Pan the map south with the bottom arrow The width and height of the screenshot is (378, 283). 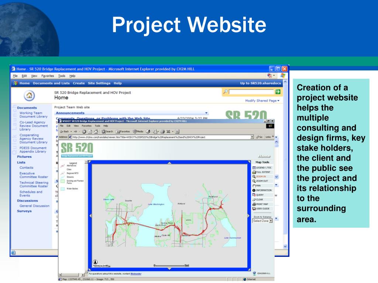(x=169, y=268)
